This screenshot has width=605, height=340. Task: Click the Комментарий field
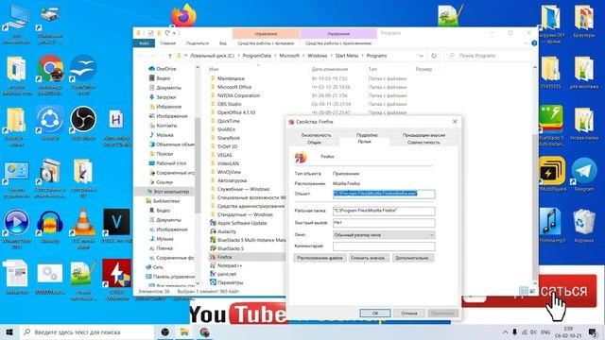[x=384, y=246]
